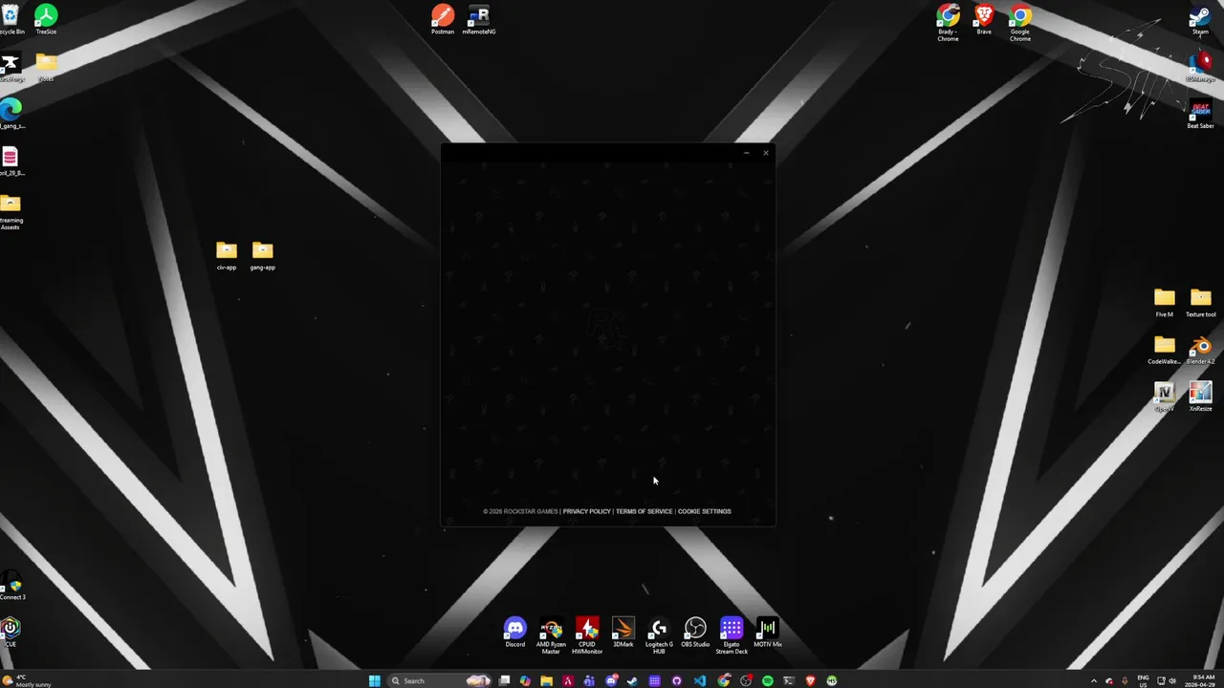
Task: Open the CodeWalker folder on desktop
Action: click(x=1164, y=349)
